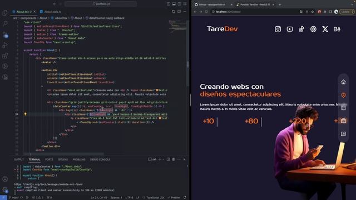The image size is (356, 200).
Task: Click the services list icon in side navigation
Action: [x=344, y=108]
